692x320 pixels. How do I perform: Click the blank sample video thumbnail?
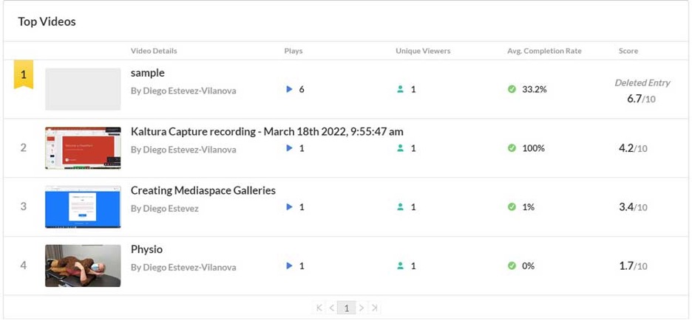(x=83, y=89)
